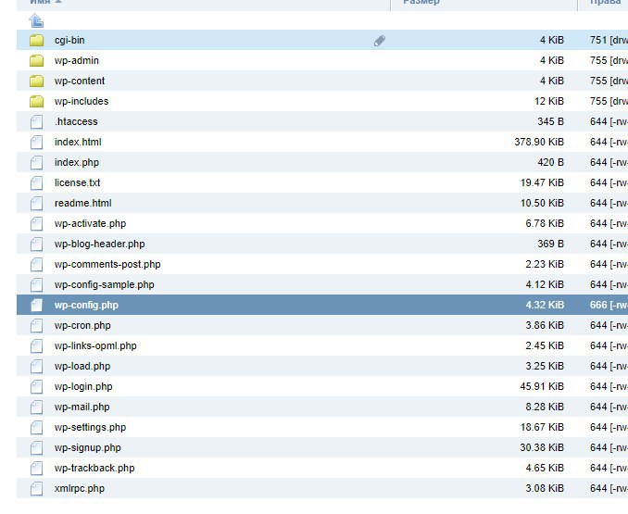This screenshot has width=628, height=514.
Task: Click the wp-settings.php file icon
Action: point(36,428)
